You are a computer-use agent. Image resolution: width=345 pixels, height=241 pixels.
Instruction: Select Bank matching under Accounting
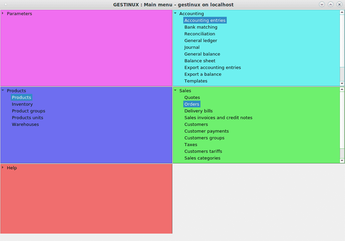point(200,27)
